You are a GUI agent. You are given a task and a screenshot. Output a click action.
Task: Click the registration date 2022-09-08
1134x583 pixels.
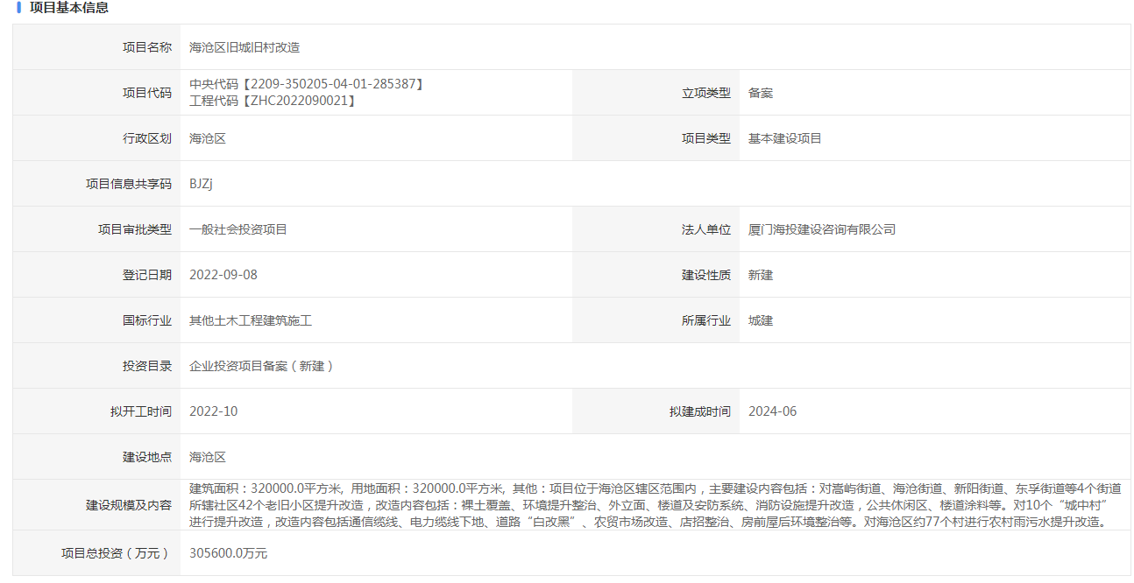(x=223, y=275)
